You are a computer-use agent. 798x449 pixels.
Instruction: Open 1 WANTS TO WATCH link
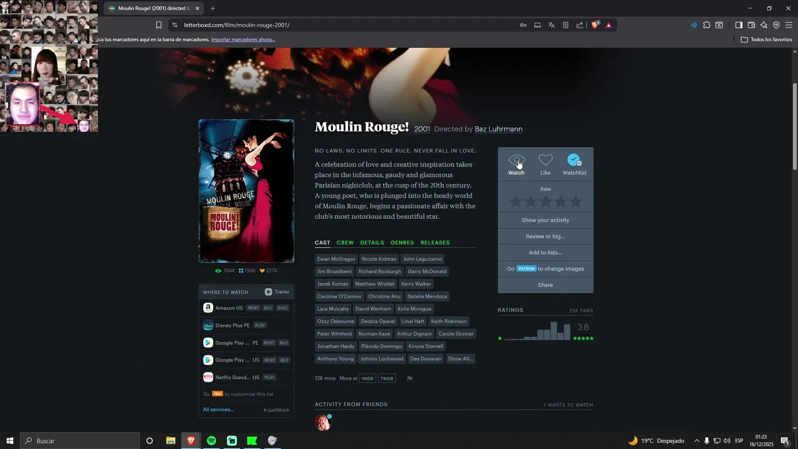click(x=568, y=405)
